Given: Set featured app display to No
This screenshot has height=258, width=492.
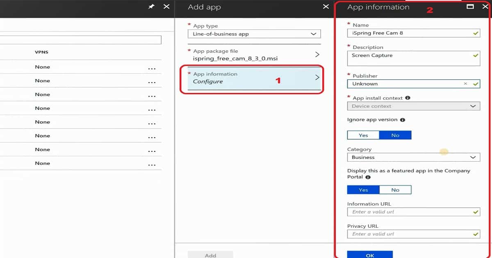Looking at the screenshot, I should 395,189.
